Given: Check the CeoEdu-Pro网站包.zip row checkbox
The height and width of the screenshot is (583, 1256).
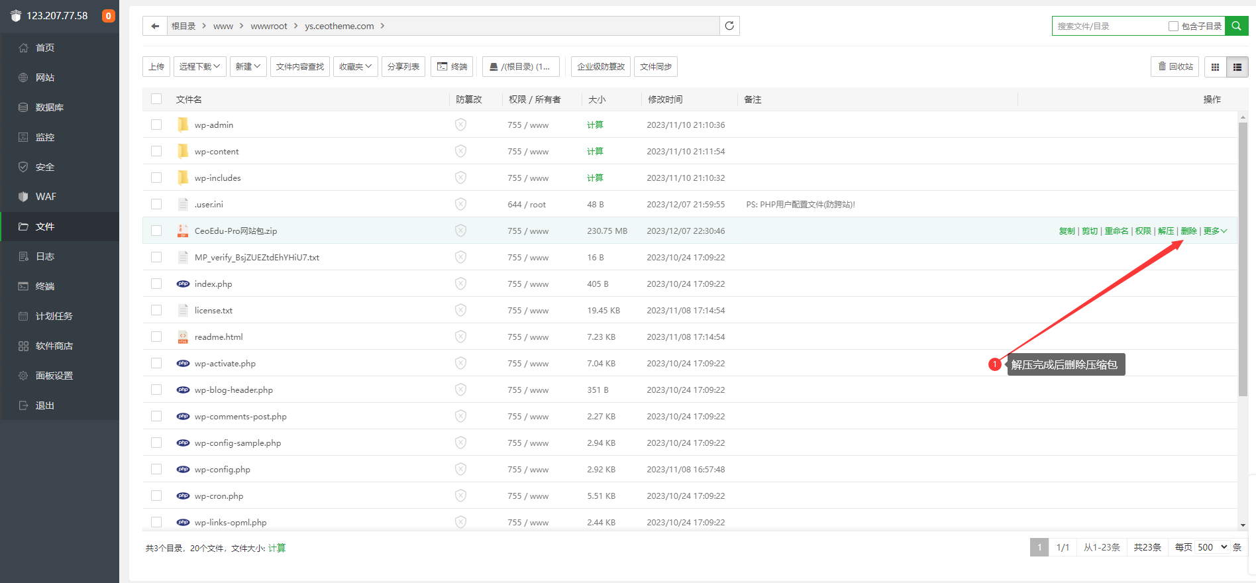Looking at the screenshot, I should (156, 231).
